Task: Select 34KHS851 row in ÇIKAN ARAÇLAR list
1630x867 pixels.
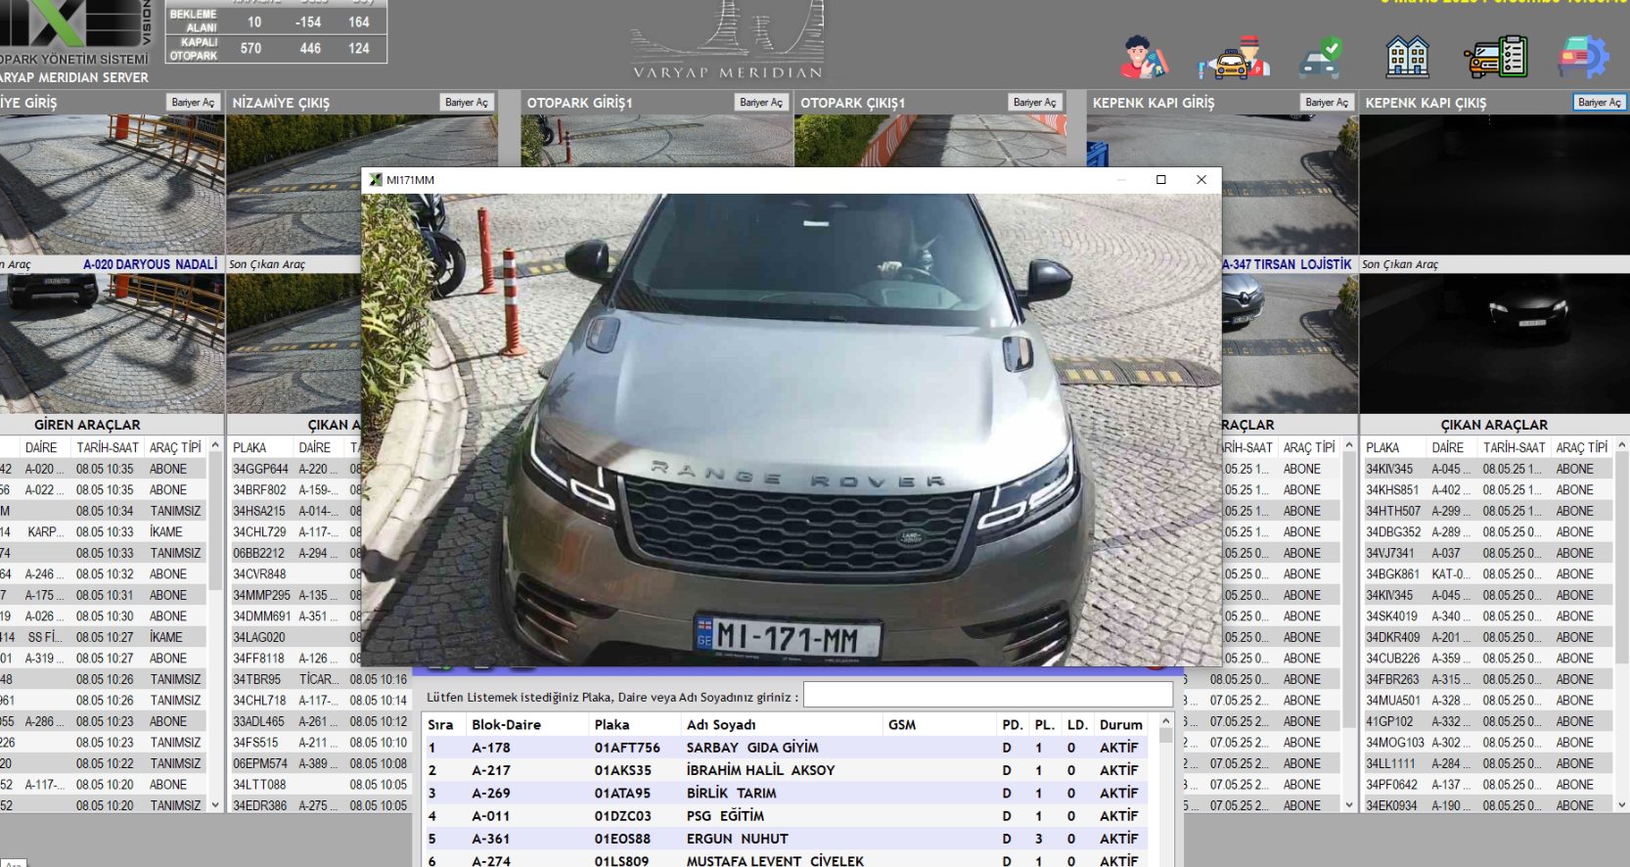Action: pyautogui.click(x=1486, y=490)
